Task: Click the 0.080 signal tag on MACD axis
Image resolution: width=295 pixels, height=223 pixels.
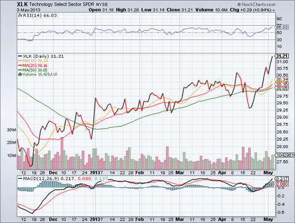Action: click(x=282, y=184)
